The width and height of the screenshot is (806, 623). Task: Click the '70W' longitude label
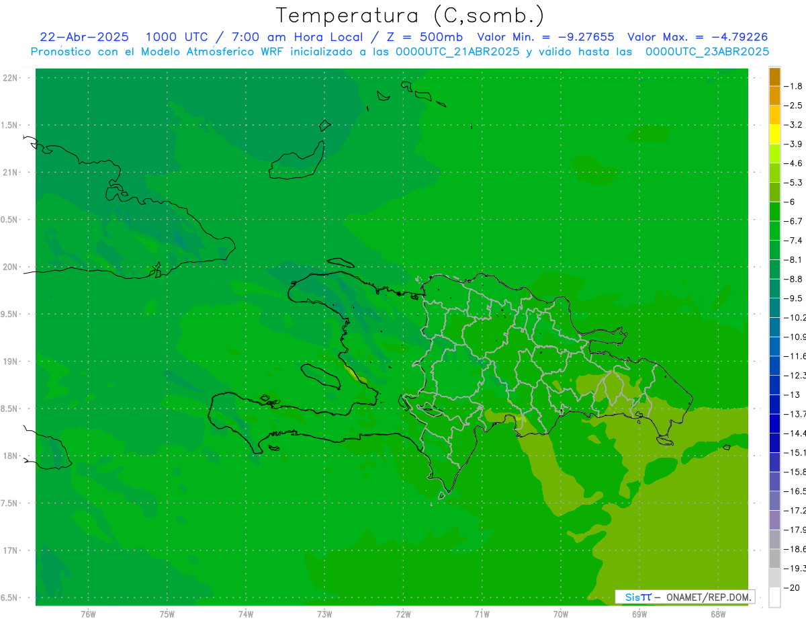pyautogui.click(x=561, y=614)
